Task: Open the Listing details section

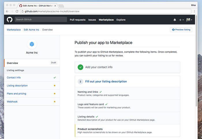Action: (128, 118)
